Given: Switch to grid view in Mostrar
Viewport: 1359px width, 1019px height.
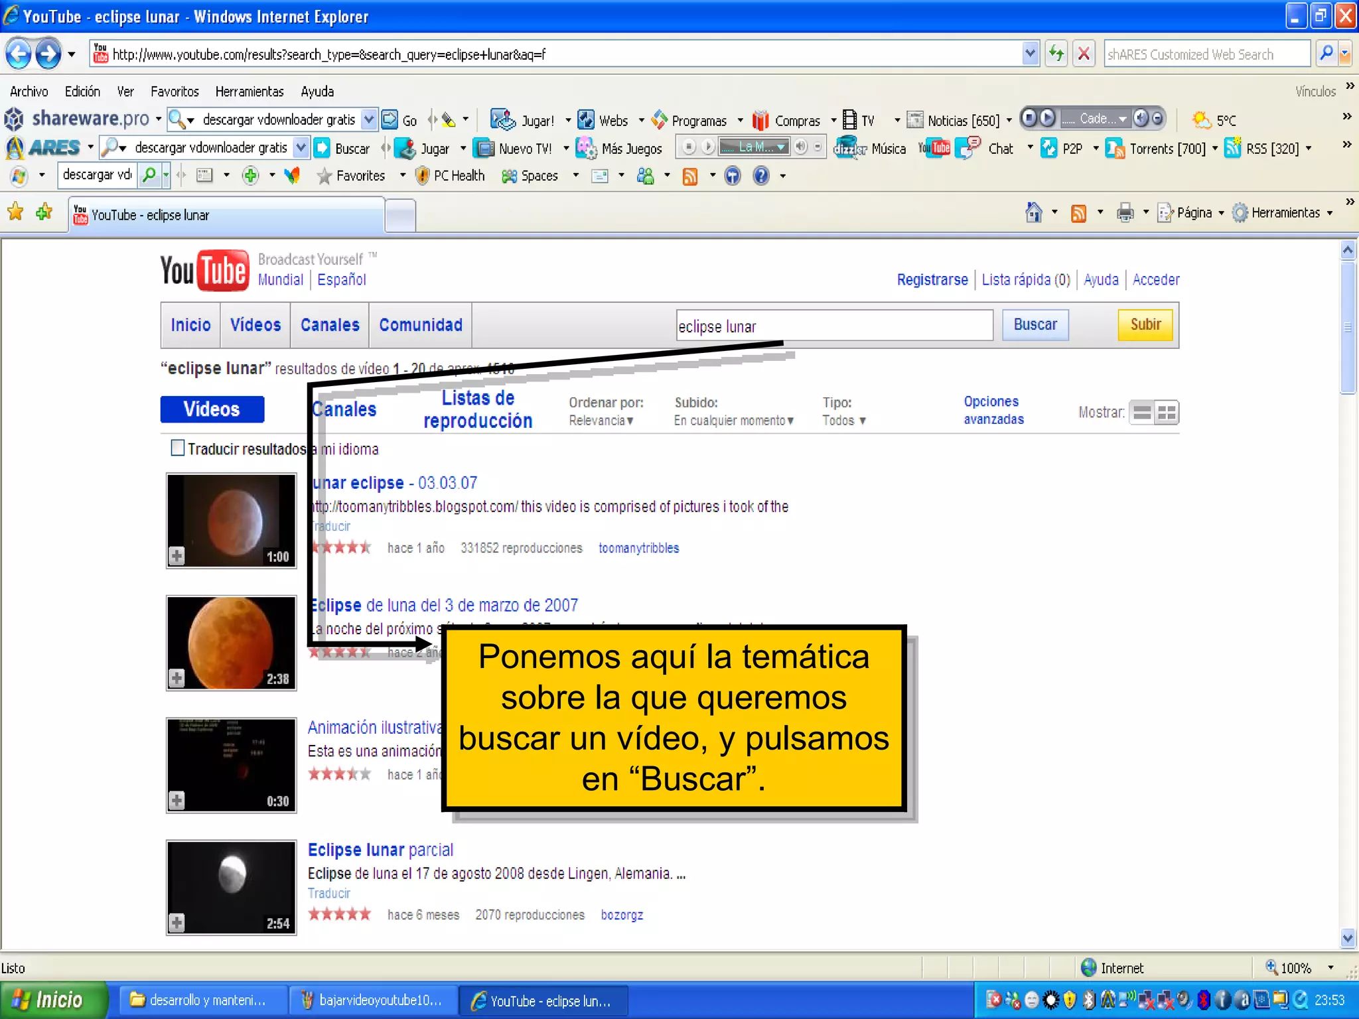Looking at the screenshot, I should [1166, 413].
